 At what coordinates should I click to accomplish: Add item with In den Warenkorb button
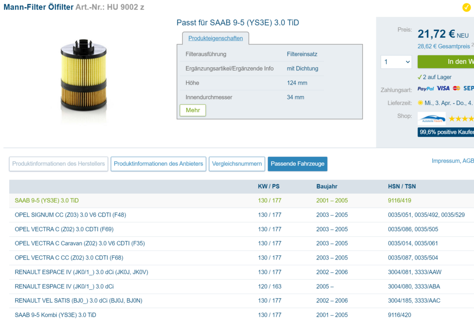pos(446,62)
